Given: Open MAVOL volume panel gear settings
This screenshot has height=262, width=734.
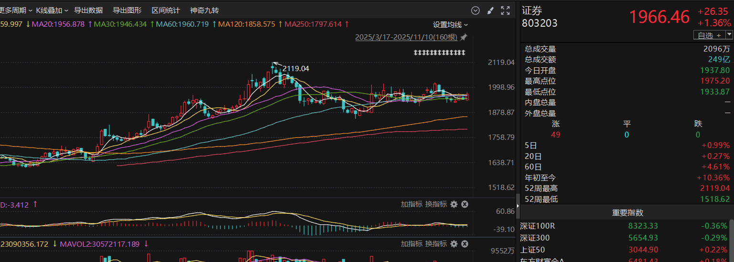Looking at the screenshot, I should tap(454, 244).
